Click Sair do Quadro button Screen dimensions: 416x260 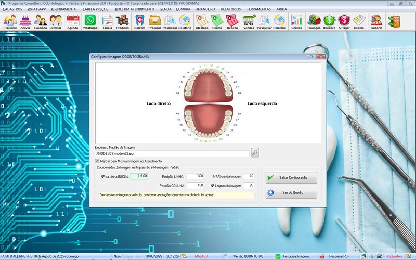pyautogui.click(x=291, y=193)
